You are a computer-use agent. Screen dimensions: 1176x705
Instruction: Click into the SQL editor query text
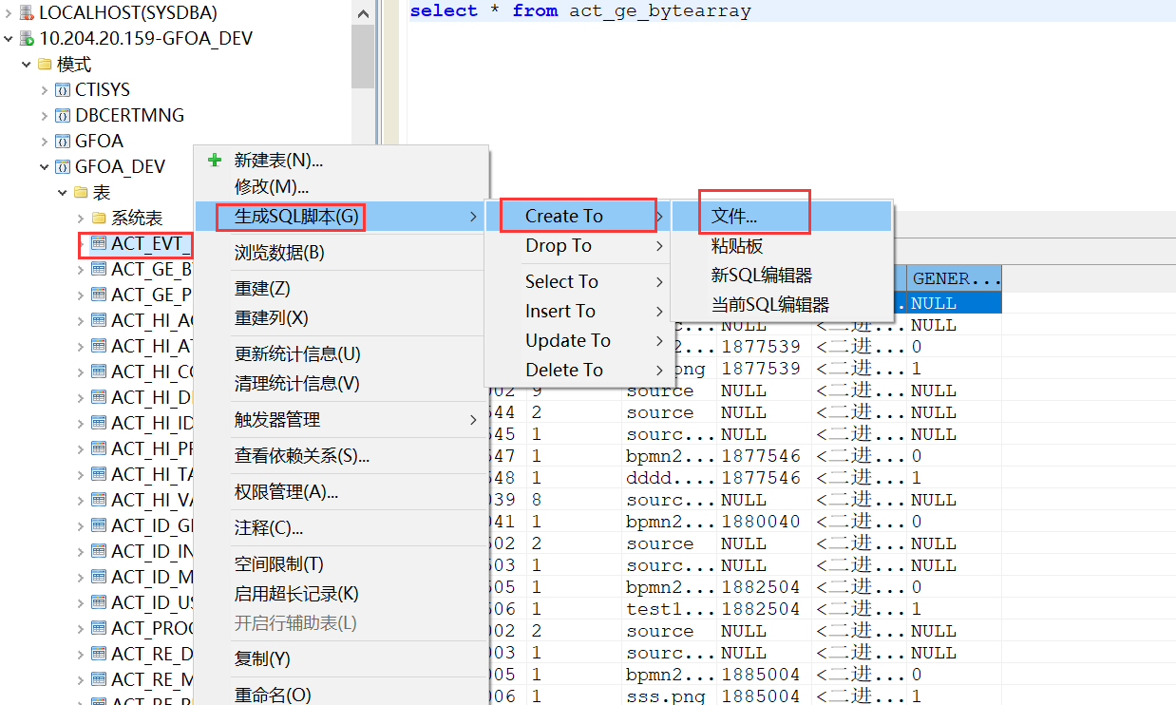tap(580, 11)
